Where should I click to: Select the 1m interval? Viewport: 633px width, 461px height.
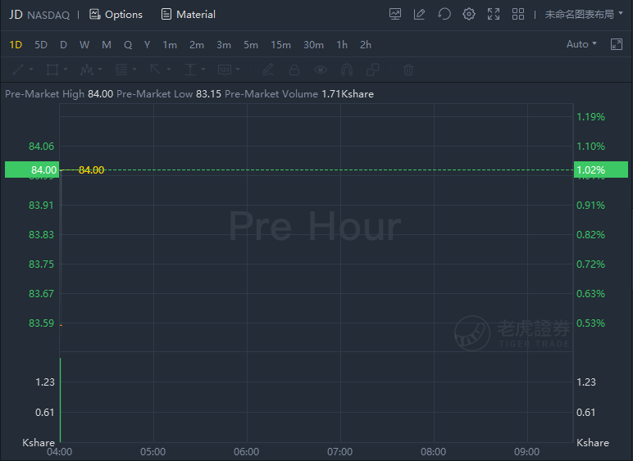click(170, 45)
